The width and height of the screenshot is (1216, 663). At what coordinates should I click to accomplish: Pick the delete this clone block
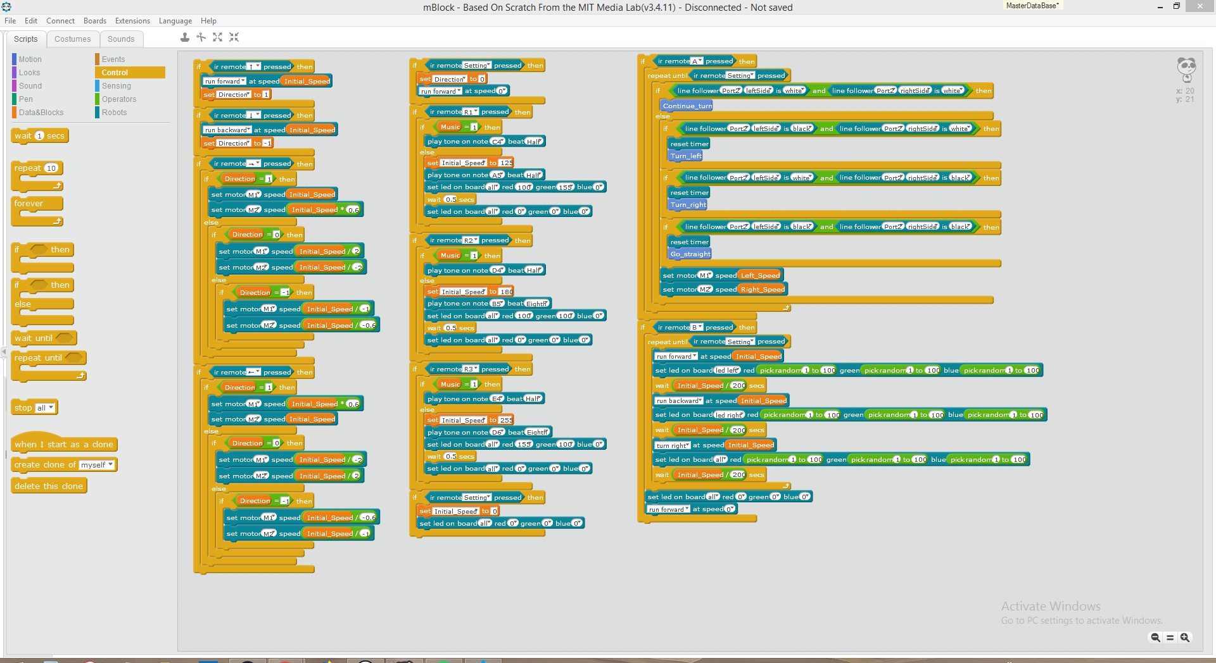pyautogui.click(x=49, y=486)
